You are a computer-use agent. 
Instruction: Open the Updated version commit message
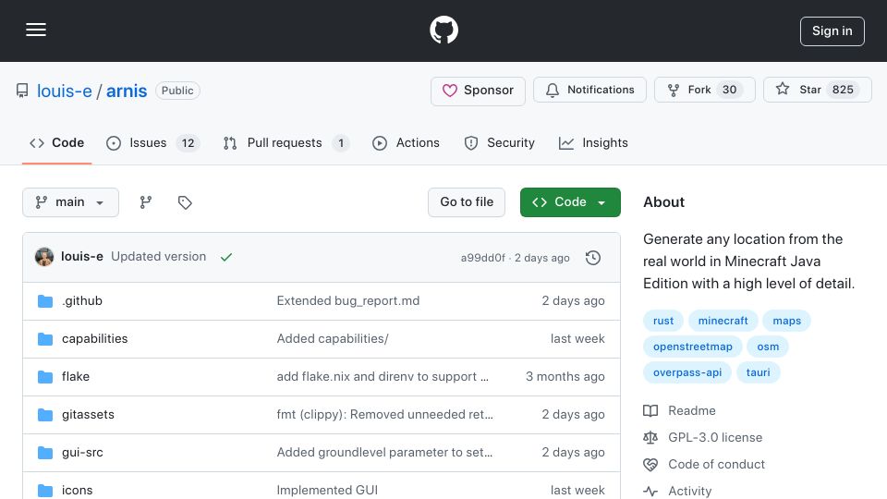tap(158, 256)
